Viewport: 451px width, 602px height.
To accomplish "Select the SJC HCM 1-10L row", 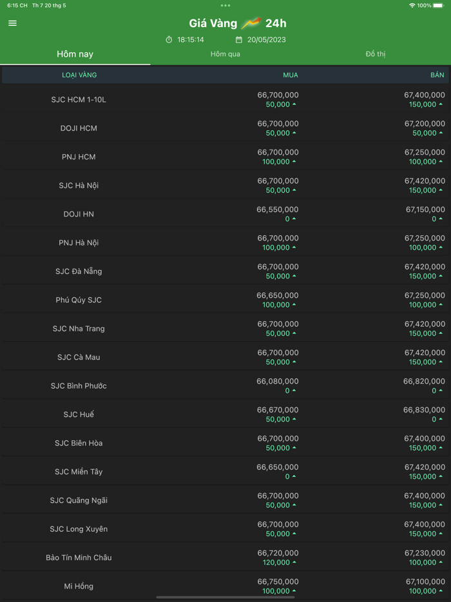I will pyautogui.click(x=225, y=99).
